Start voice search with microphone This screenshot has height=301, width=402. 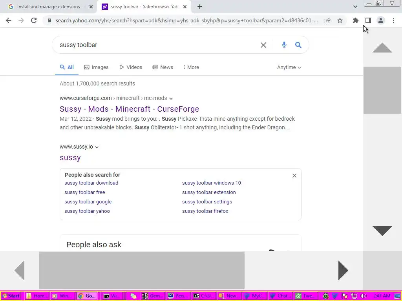pyautogui.click(x=284, y=45)
